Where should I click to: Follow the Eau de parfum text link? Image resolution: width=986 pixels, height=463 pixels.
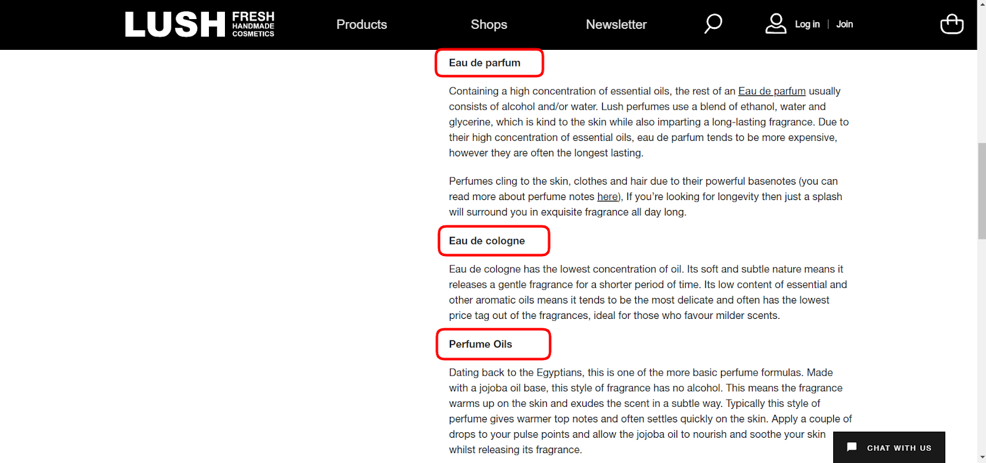[772, 91]
